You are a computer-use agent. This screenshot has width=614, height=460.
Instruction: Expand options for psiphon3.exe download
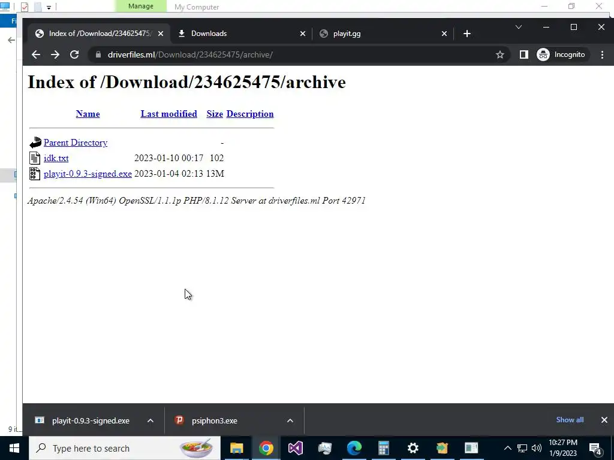(290, 420)
